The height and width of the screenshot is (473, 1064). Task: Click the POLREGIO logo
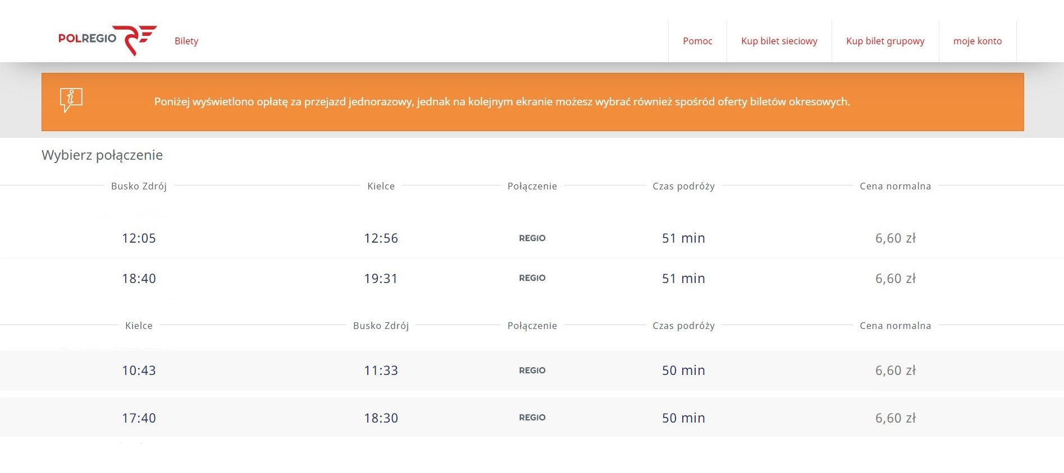point(107,40)
